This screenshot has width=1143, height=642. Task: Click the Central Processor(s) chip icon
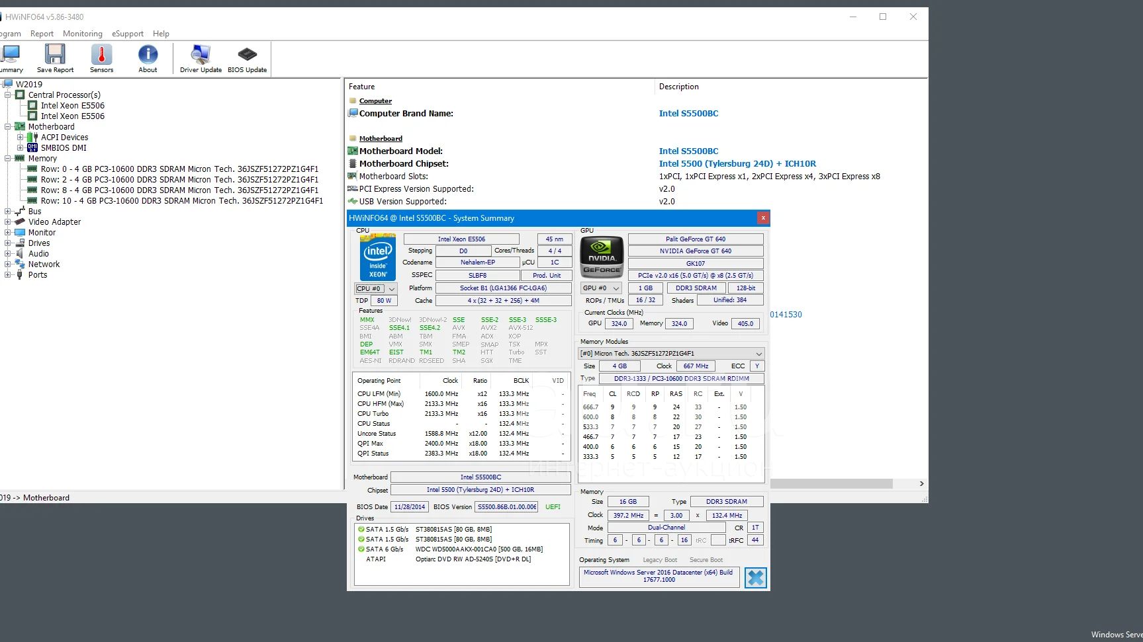coord(20,95)
